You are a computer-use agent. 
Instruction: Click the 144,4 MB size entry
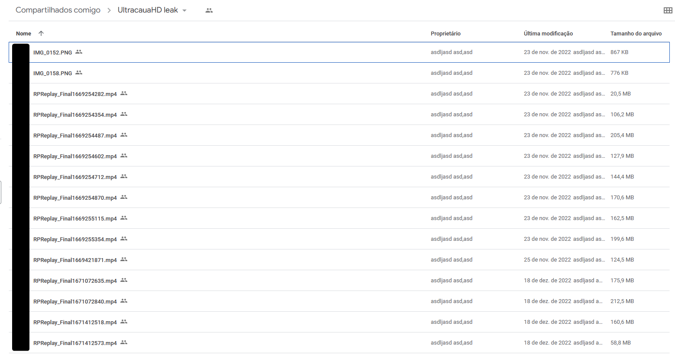622,177
